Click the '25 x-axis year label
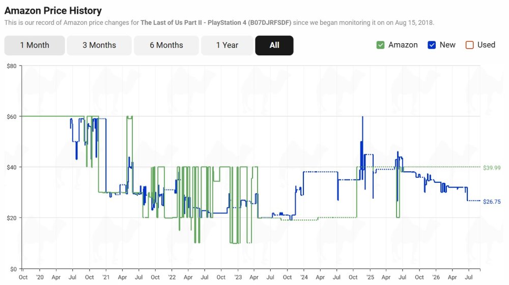Viewport: 509px width, 285px height. 370,277
